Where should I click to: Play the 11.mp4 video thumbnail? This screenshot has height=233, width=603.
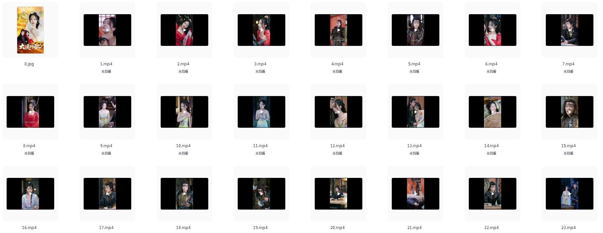(261, 112)
